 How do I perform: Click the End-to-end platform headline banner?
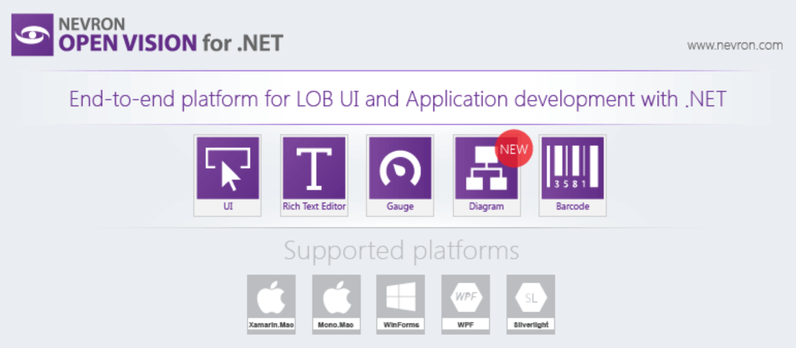[397, 99]
